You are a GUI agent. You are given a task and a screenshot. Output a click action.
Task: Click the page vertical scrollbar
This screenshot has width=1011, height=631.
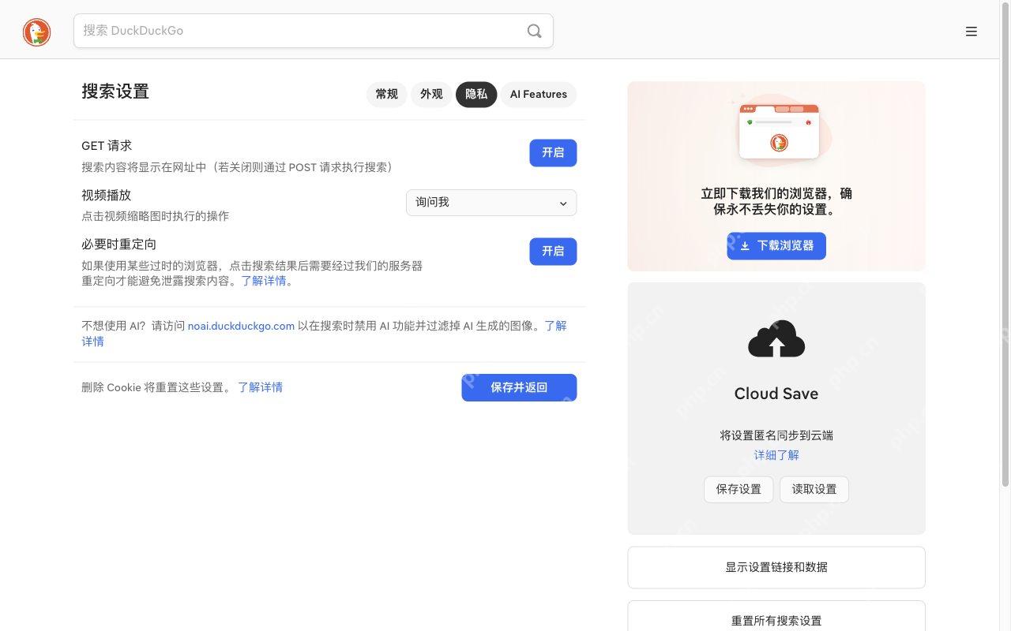(x=1005, y=245)
